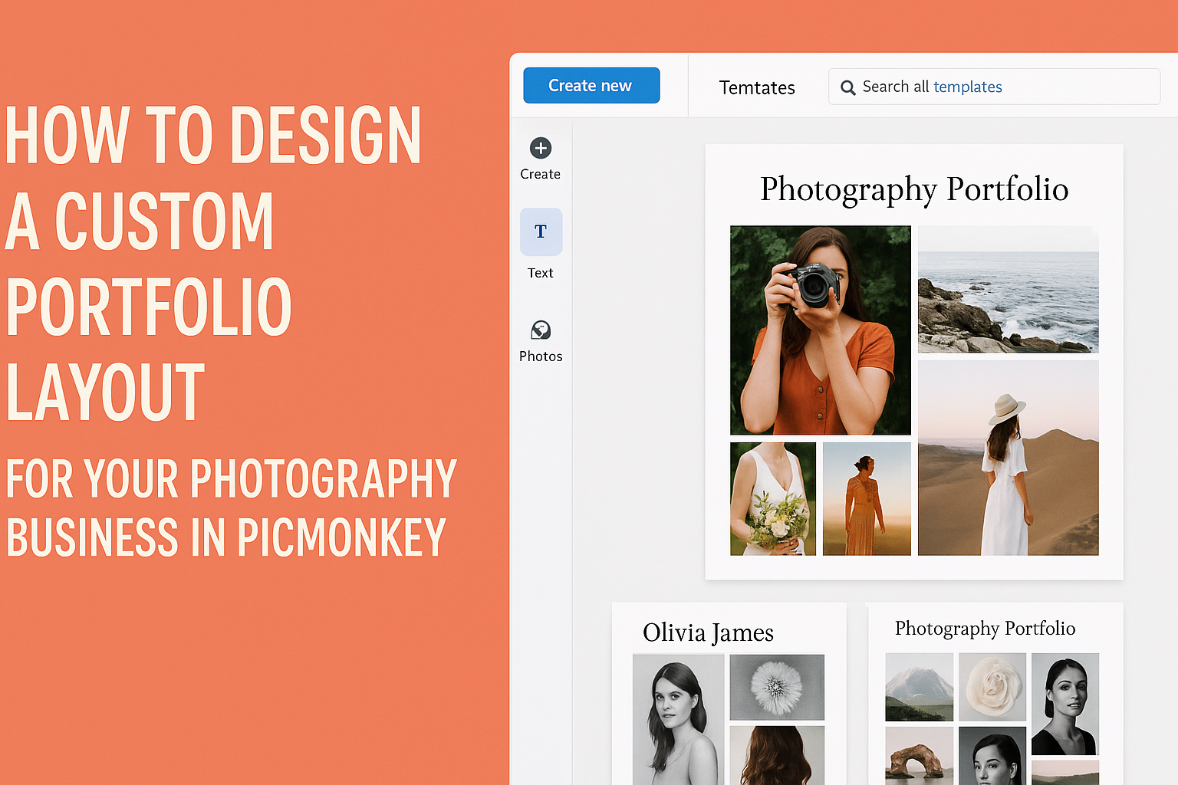Click the Create label in sidebar
The image size is (1178, 785).
coord(541,174)
